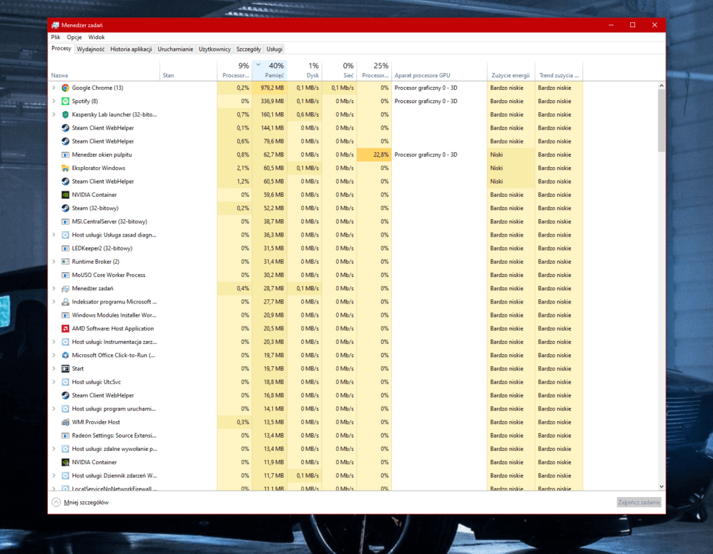Click the Microsoft Office Click-to-Run icon
The width and height of the screenshot is (713, 554).
(x=65, y=356)
